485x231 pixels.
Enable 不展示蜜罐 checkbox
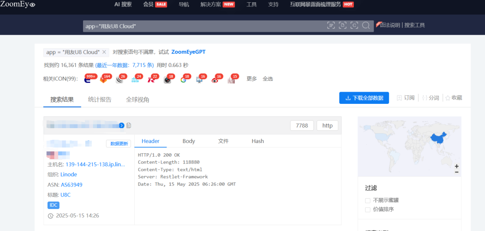(x=367, y=200)
